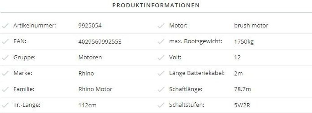
Task: Click the checkmark icon beside EAN
Action: pyautogui.click(x=5, y=42)
